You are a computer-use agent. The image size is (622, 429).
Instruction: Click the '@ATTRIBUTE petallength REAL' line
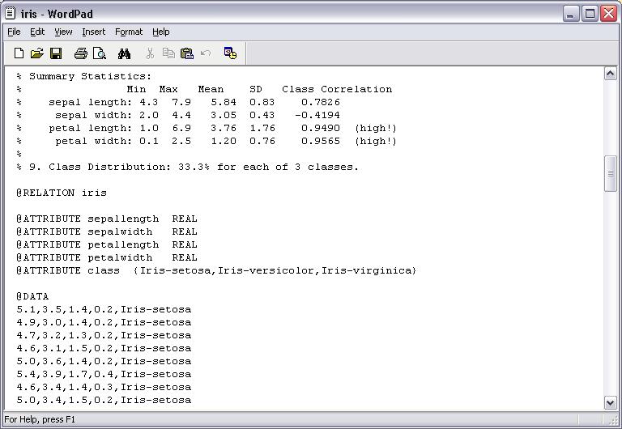pos(107,245)
